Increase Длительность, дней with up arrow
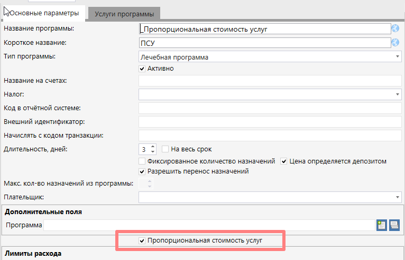The width and height of the screenshot is (405, 260). point(153,146)
